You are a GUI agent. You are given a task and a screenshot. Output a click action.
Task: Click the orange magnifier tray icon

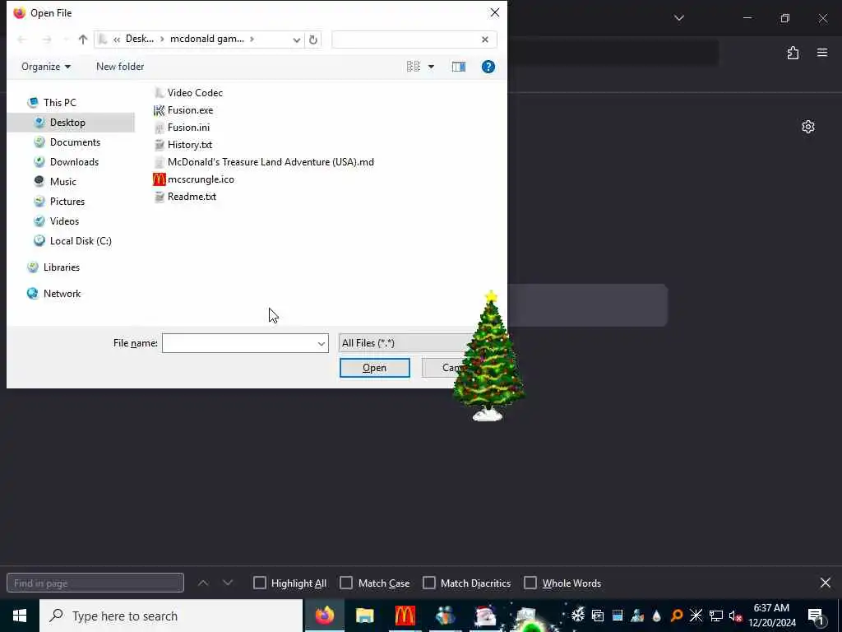677,616
